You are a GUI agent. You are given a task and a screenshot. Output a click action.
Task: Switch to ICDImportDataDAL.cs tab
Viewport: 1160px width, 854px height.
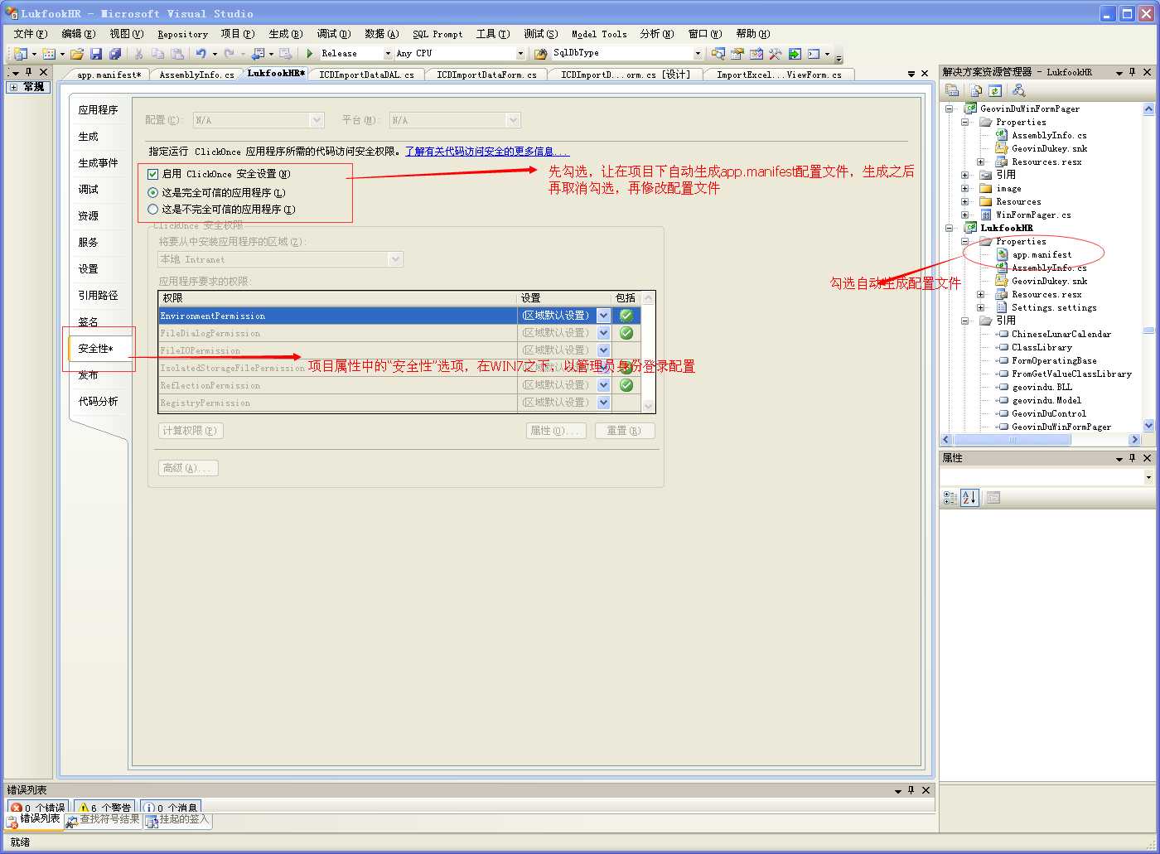(x=366, y=75)
